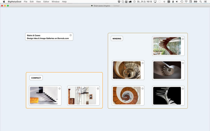Select floating black stairs thumbnail
Viewport: 210px width, 131px height.
coord(44,96)
